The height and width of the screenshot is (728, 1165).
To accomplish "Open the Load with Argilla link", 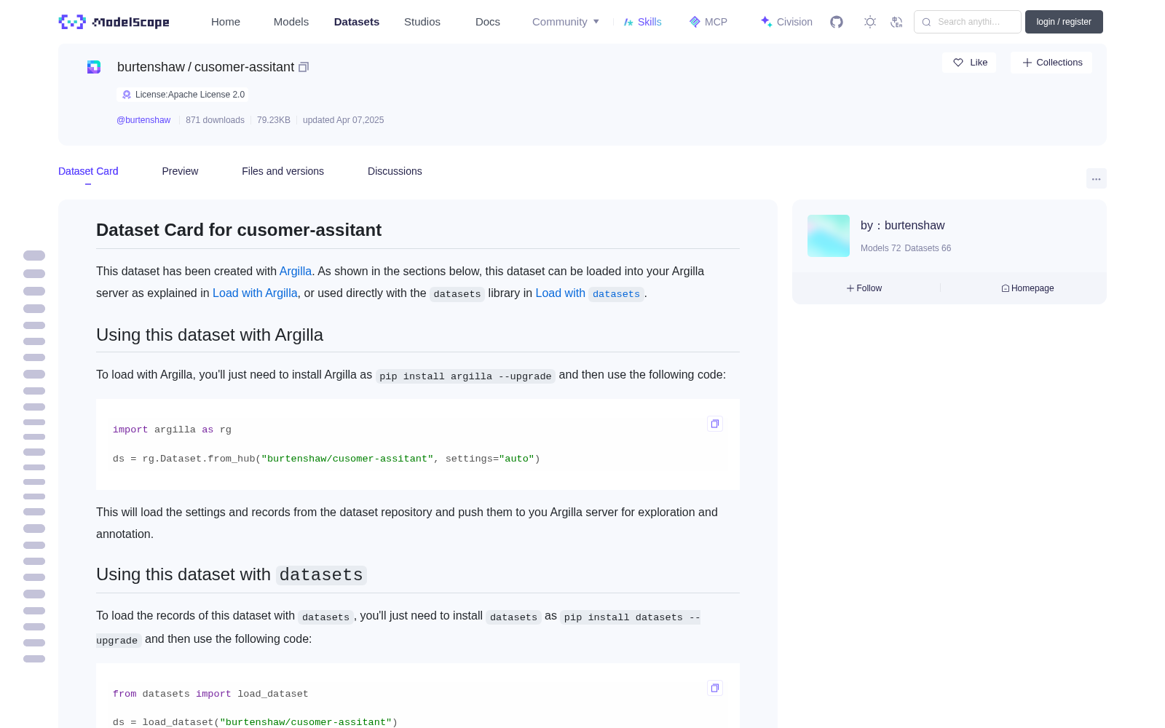I will click(x=255, y=293).
